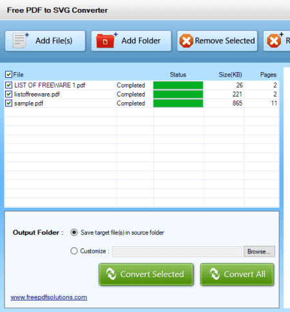Uncheck the sample.pdf checkbox

point(8,103)
